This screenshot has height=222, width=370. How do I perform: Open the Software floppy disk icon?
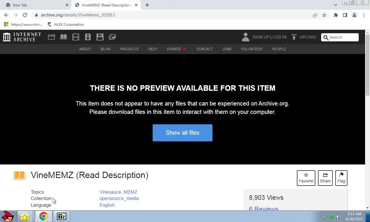(x=100, y=37)
